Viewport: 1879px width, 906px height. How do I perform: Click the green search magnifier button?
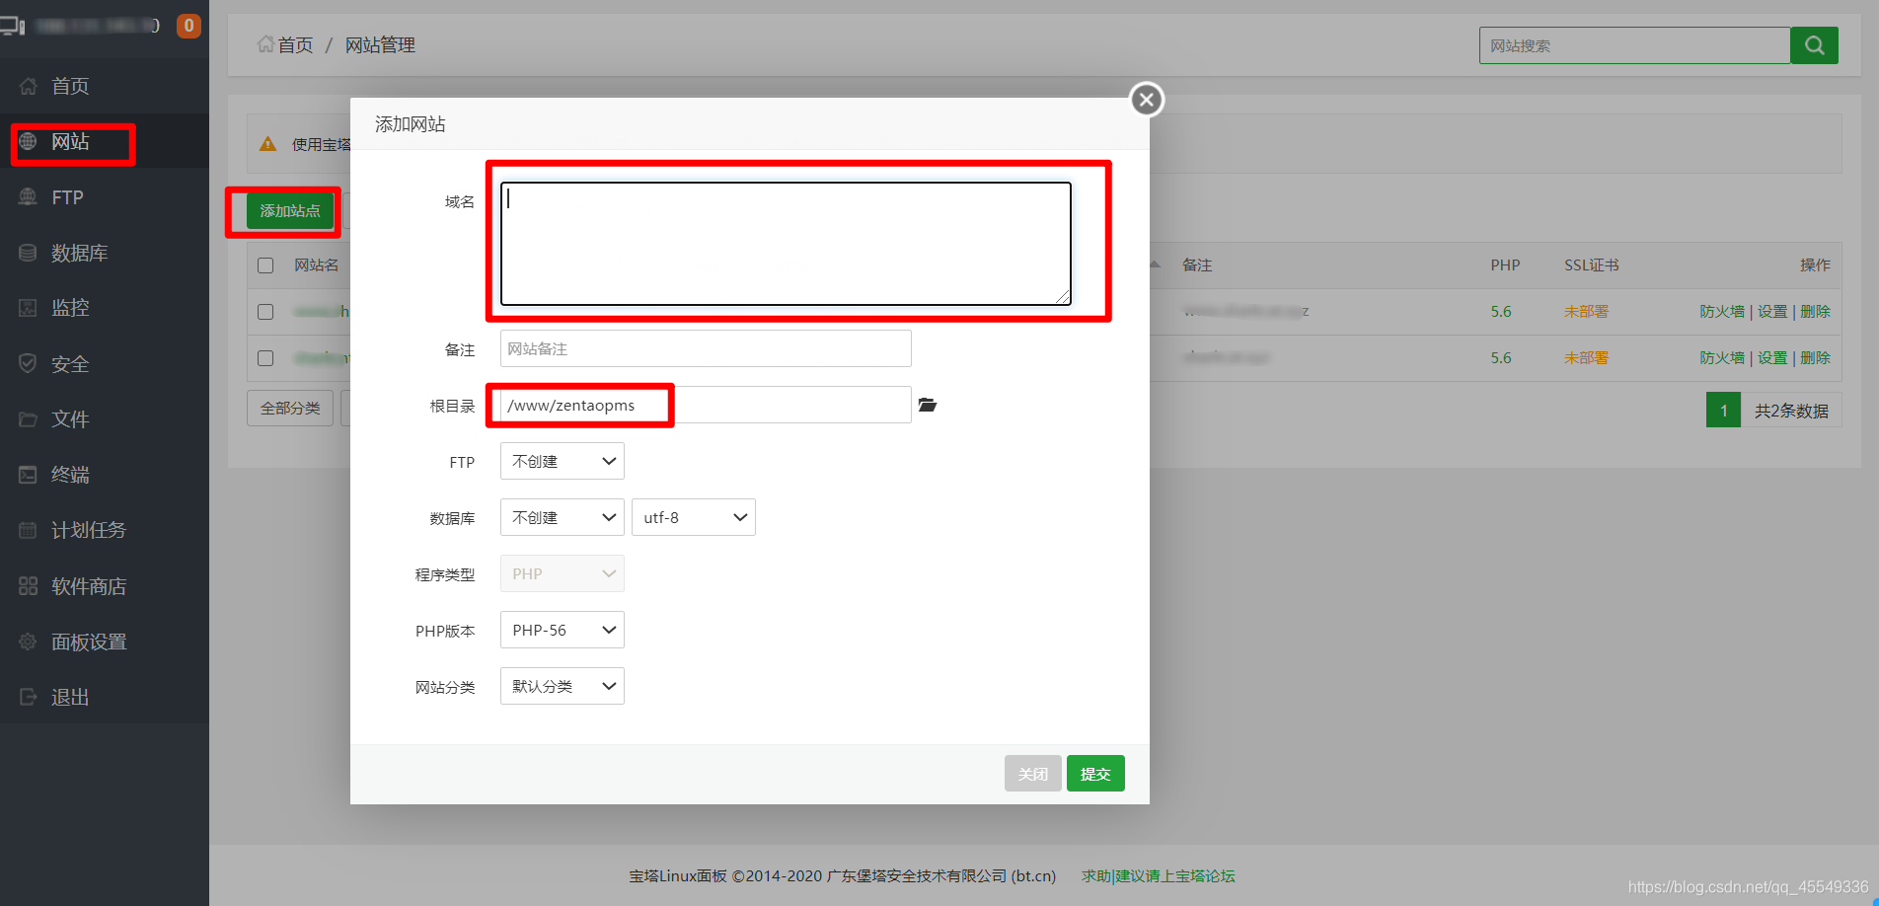click(x=1814, y=45)
